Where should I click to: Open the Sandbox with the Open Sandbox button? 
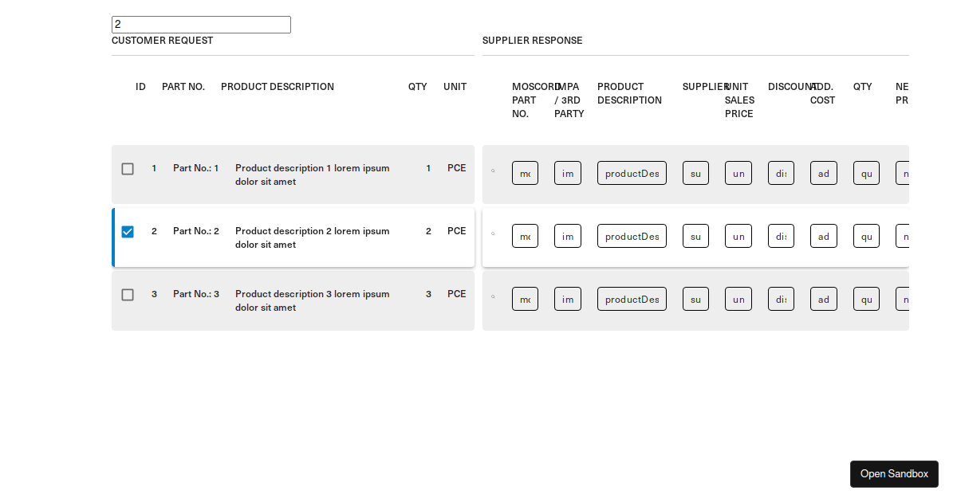[x=894, y=474]
